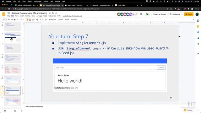Click Present w/ Remote button
The height and width of the screenshot is (113, 201).
tap(160, 14)
